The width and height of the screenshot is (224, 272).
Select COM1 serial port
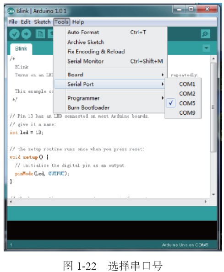coord(183,84)
